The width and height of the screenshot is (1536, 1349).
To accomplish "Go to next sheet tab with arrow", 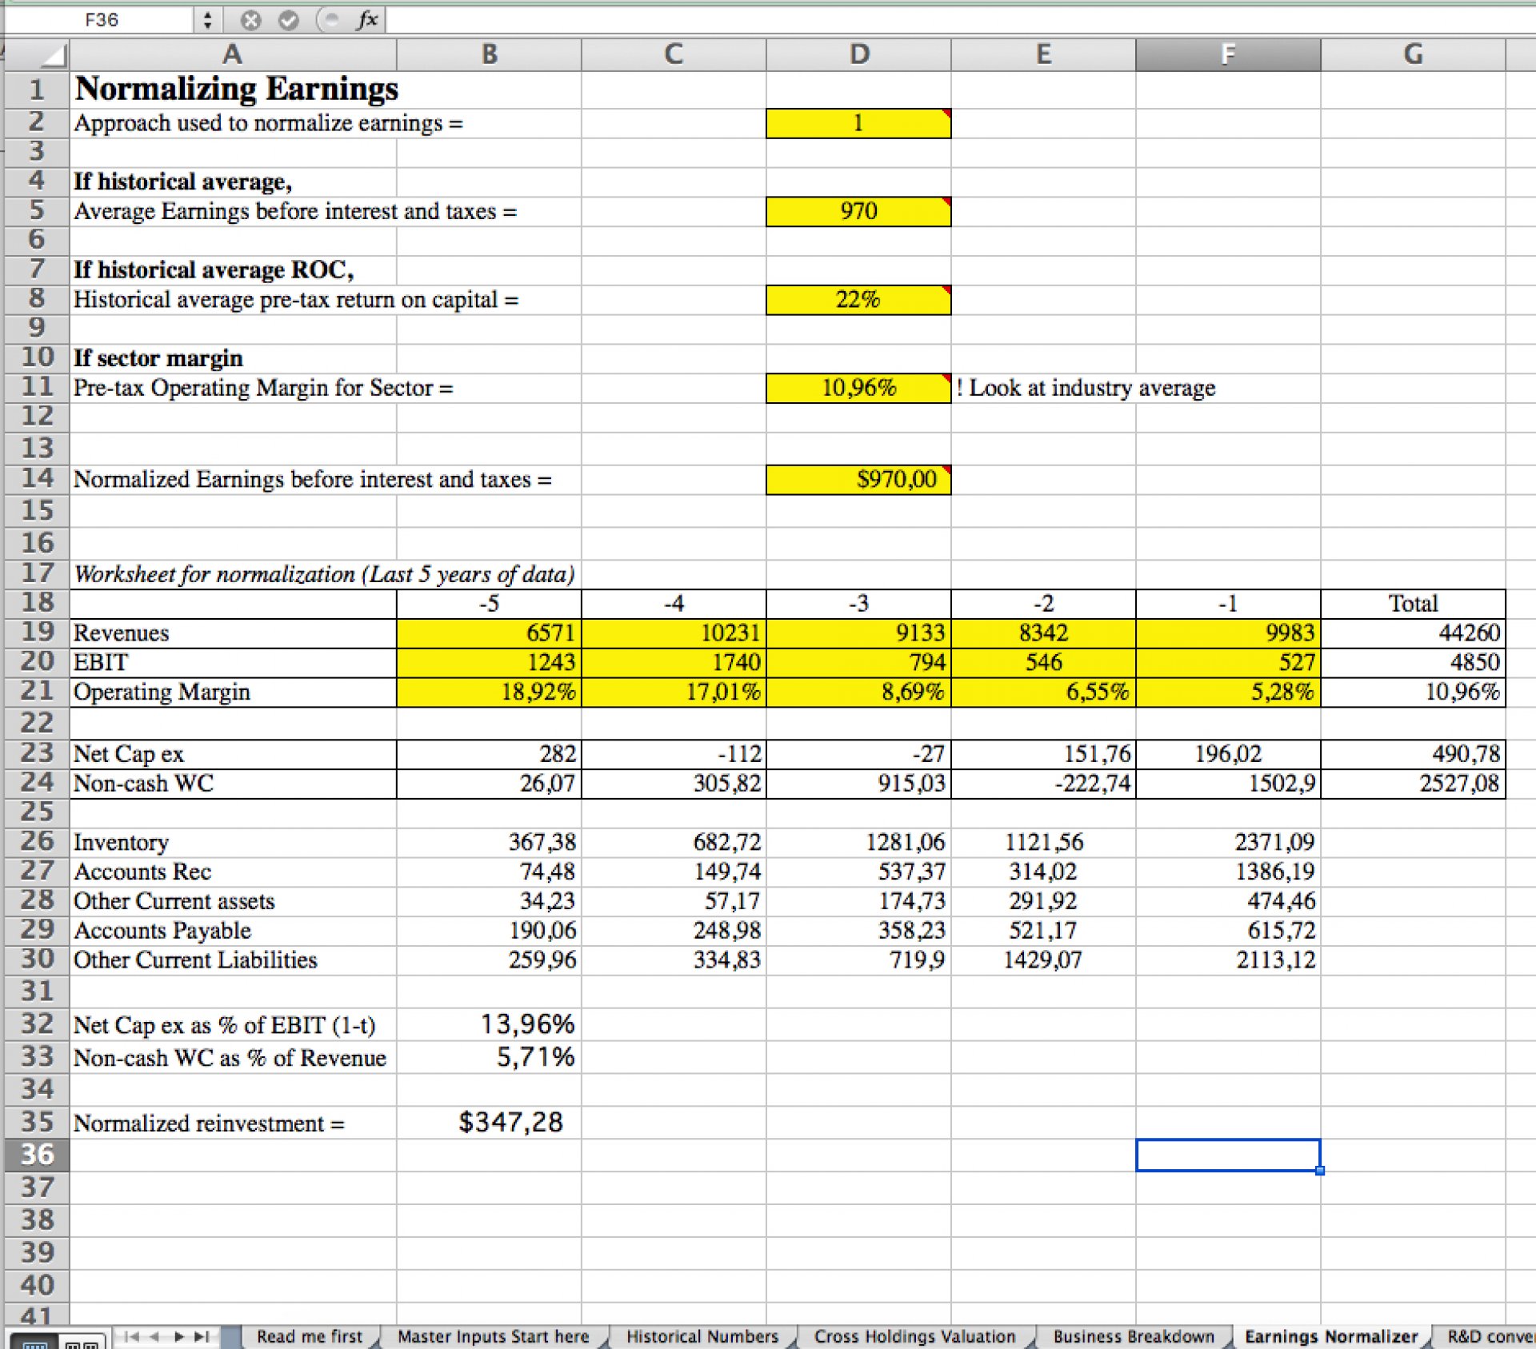I will pos(179,1336).
